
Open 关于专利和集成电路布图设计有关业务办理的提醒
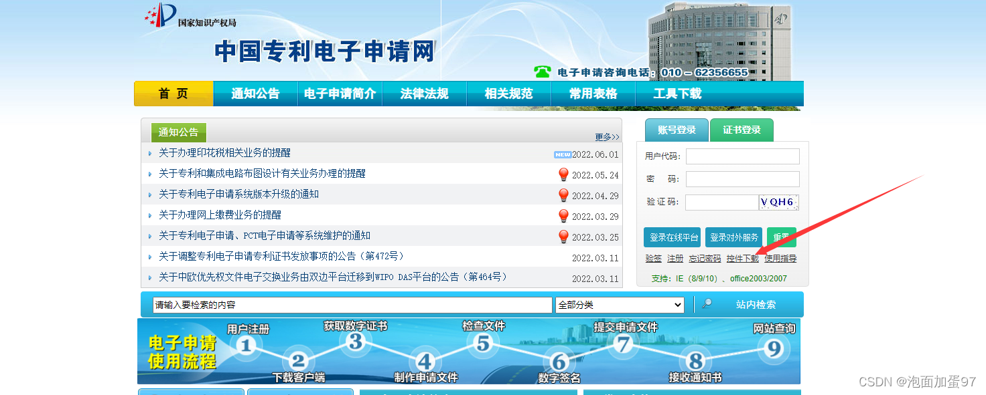(262, 174)
